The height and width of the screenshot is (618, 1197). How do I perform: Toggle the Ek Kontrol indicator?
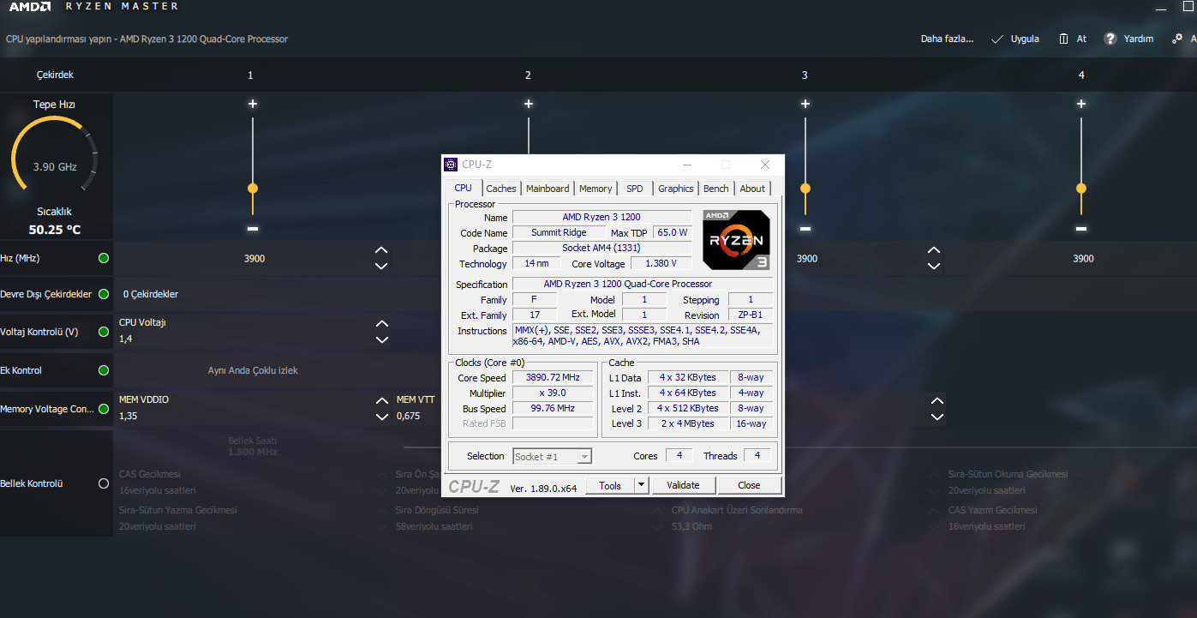104,370
